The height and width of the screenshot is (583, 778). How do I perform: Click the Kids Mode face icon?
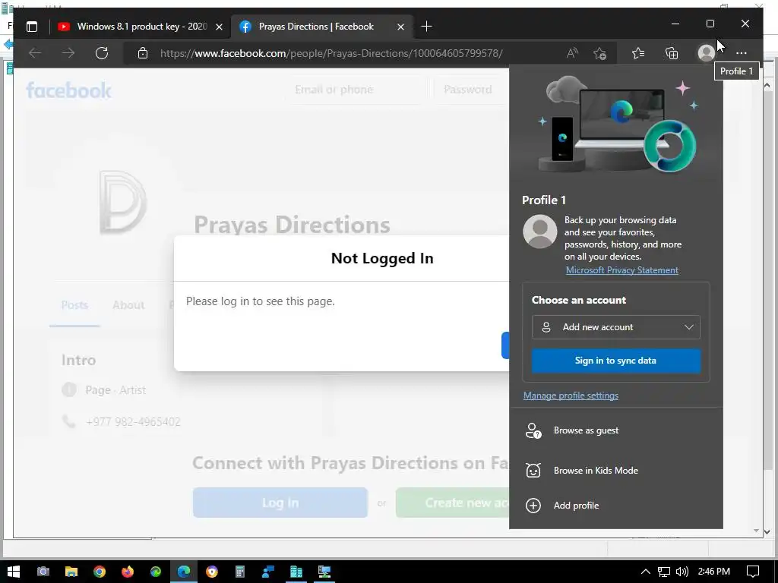533,470
